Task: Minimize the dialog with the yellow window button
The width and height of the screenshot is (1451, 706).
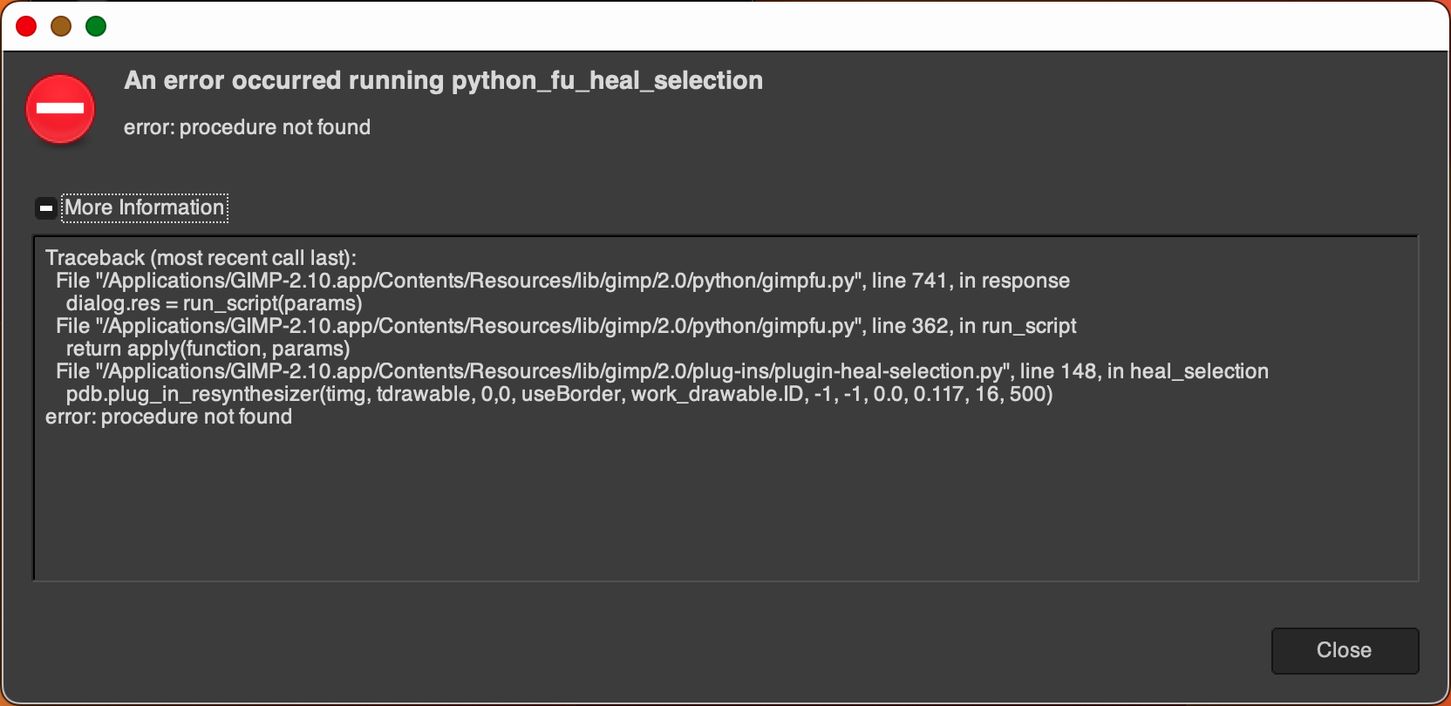Action: tap(61, 26)
